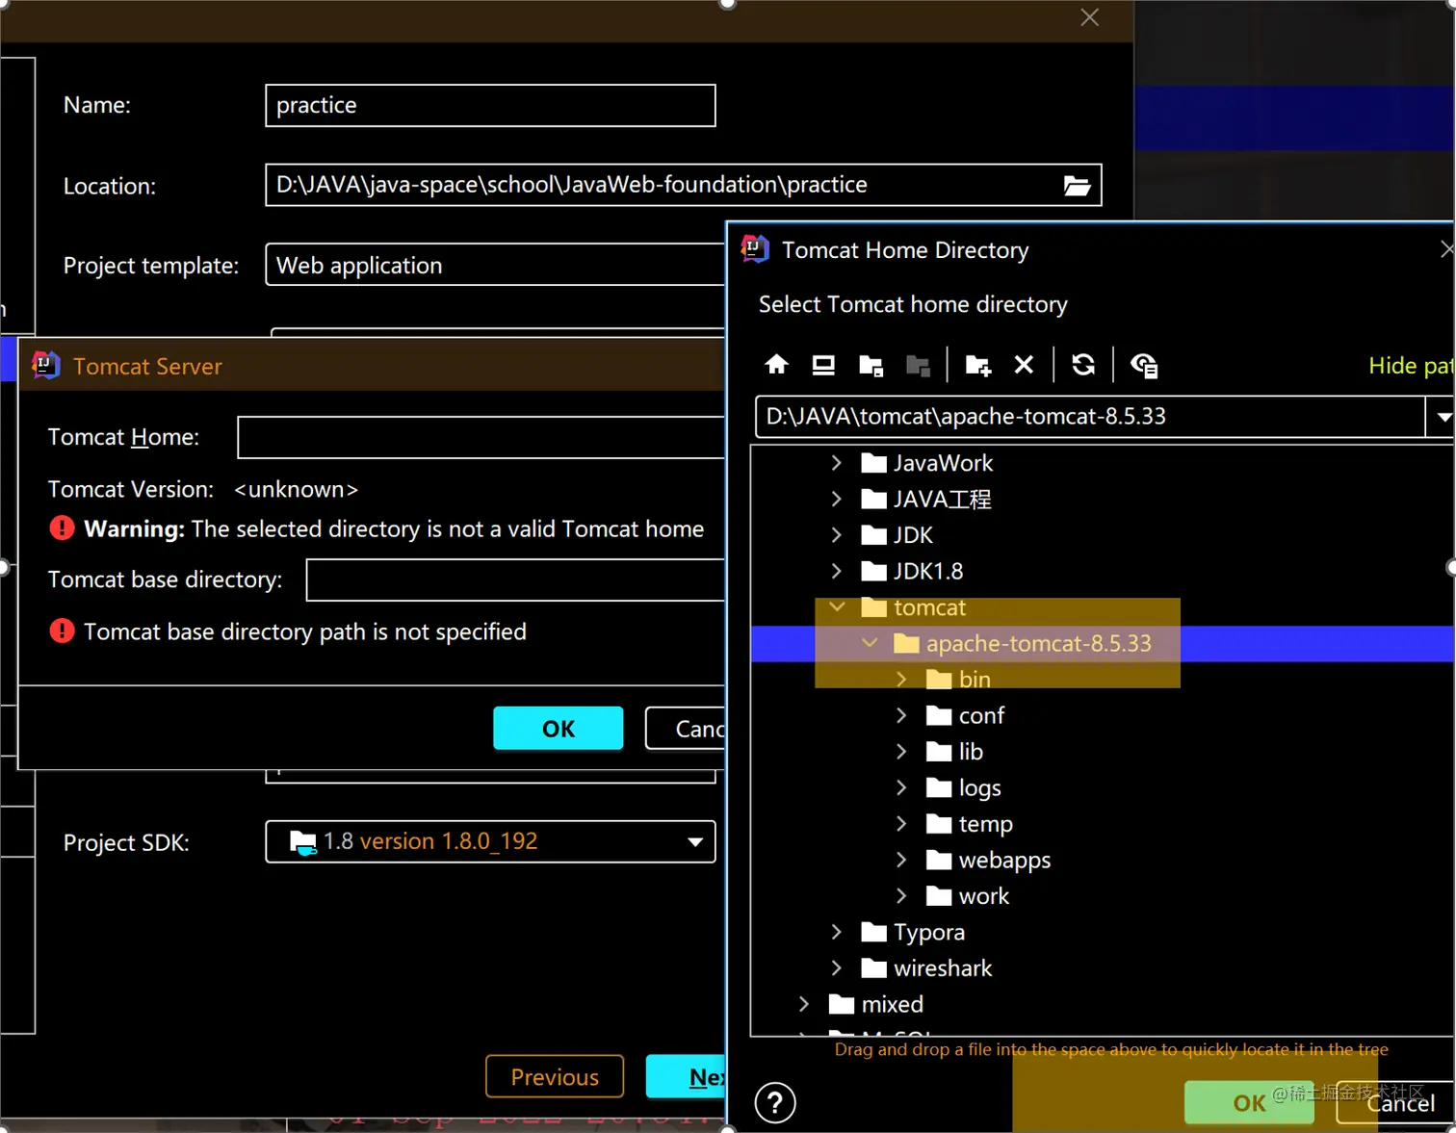Collapse the apache-tomcat-8.5.33 folder
The image size is (1456, 1133).
pyautogui.click(x=869, y=643)
